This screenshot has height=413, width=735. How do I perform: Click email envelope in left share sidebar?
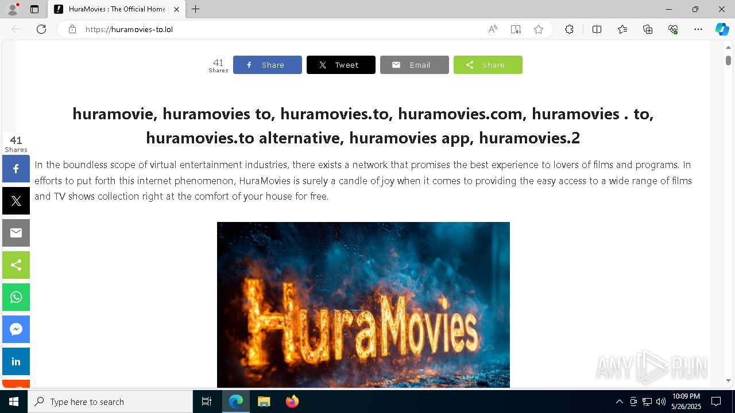[16, 233]
